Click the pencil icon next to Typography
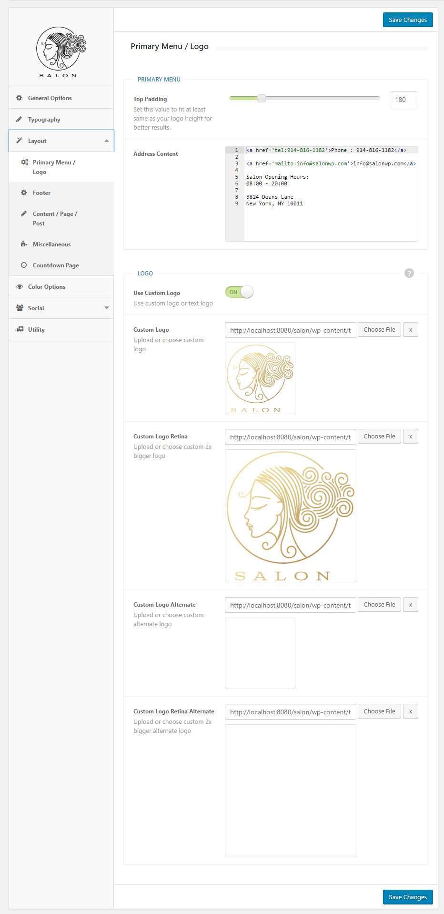 click(19, 119)
